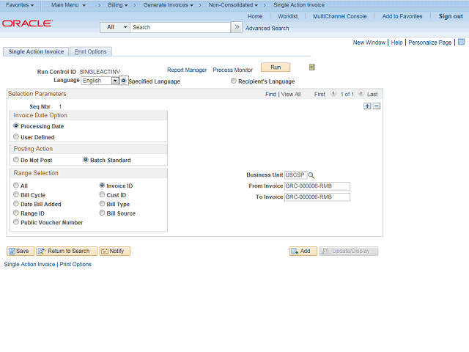Select the All range selection
The height and width of the screenshot is (352, 469).
pyautogui.click(x=16, y=186)
